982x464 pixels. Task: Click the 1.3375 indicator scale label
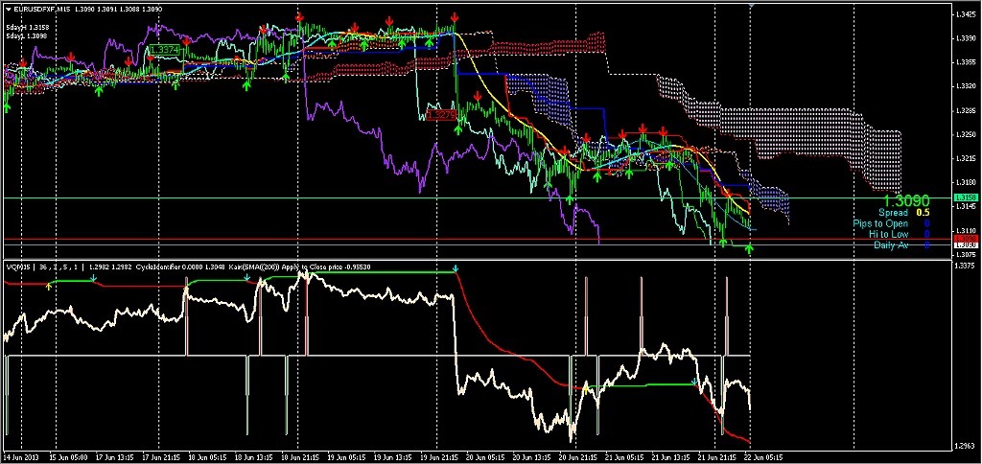click(x=965, y=267)
